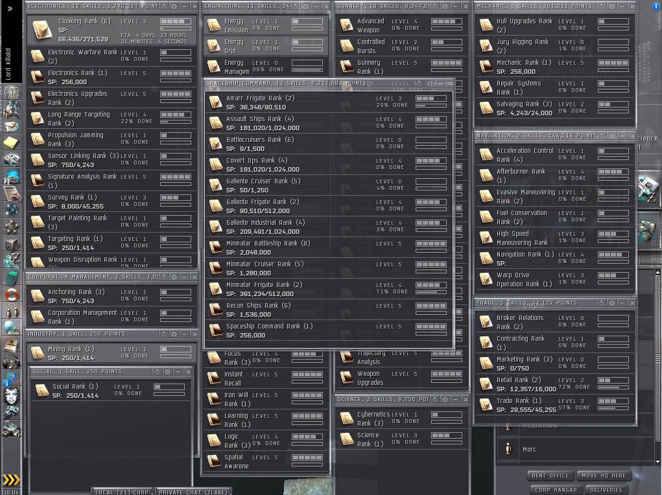This screenshot has width=662, height=495.
Task: Switch to the Local [21]-Corp chat tab
Action: pyautogui.click(x=122, y=492)
